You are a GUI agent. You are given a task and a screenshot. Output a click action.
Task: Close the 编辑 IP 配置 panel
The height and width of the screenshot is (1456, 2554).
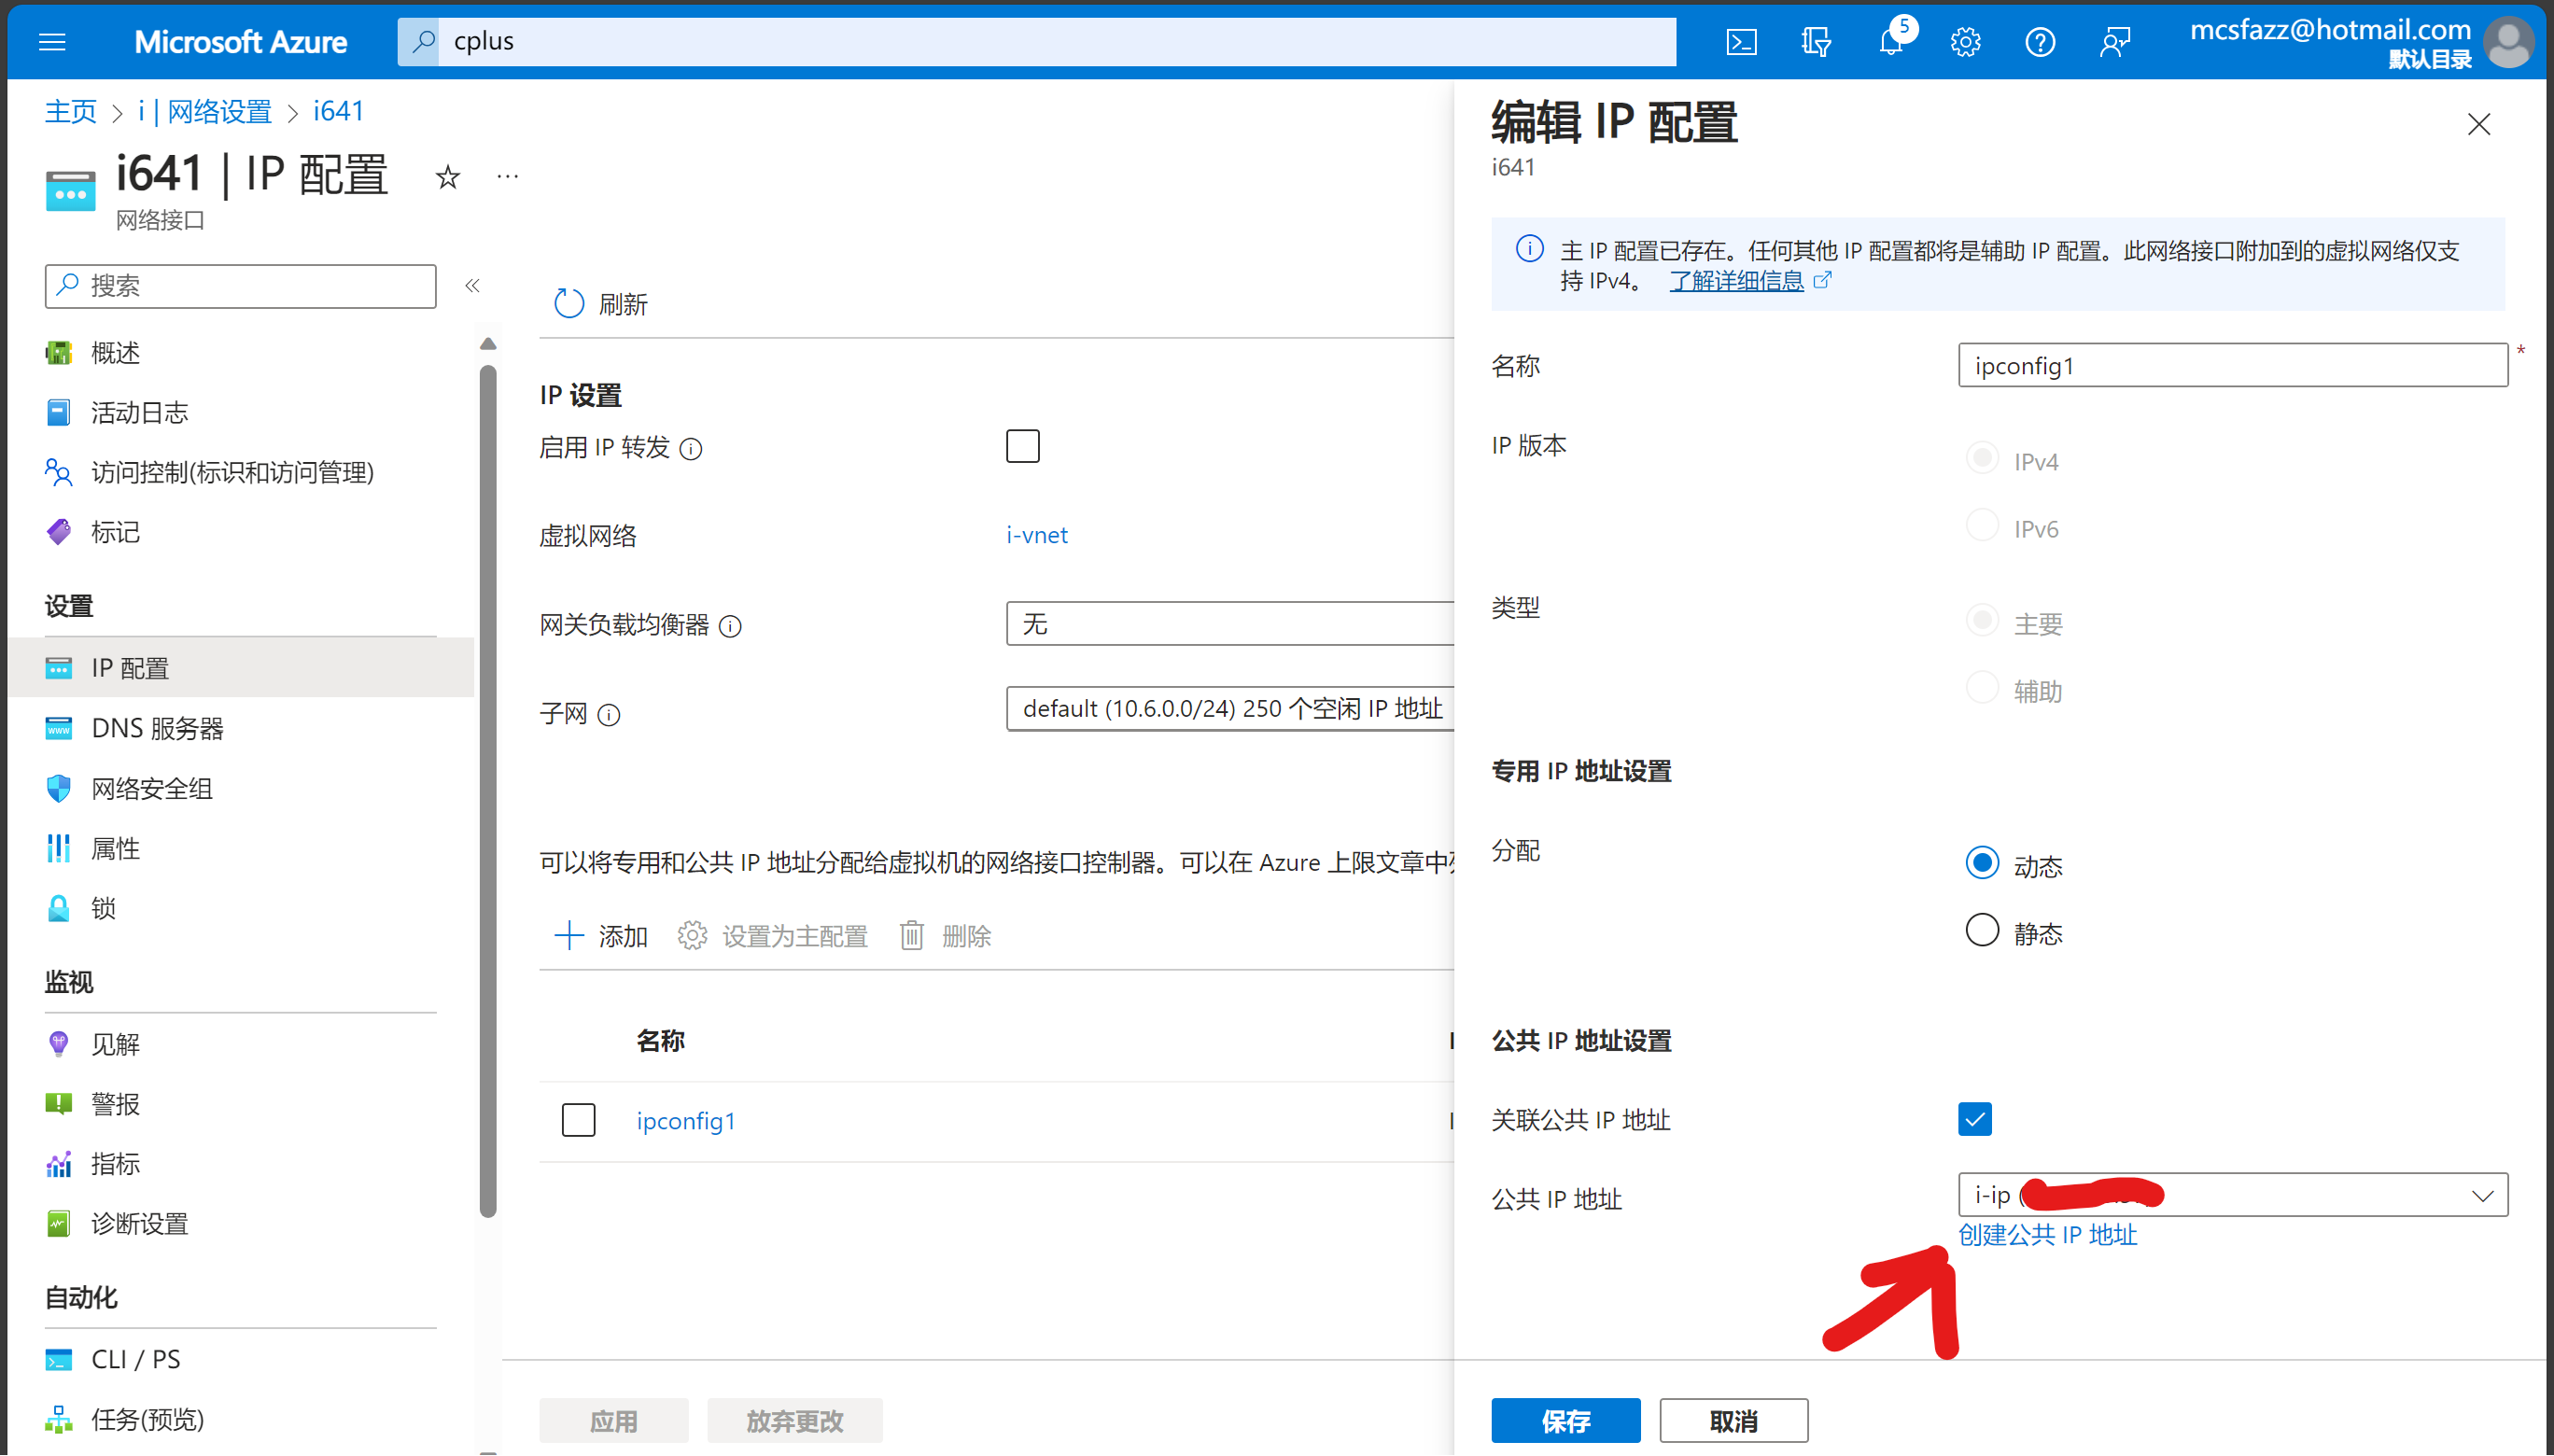(x=2479, y=124)
